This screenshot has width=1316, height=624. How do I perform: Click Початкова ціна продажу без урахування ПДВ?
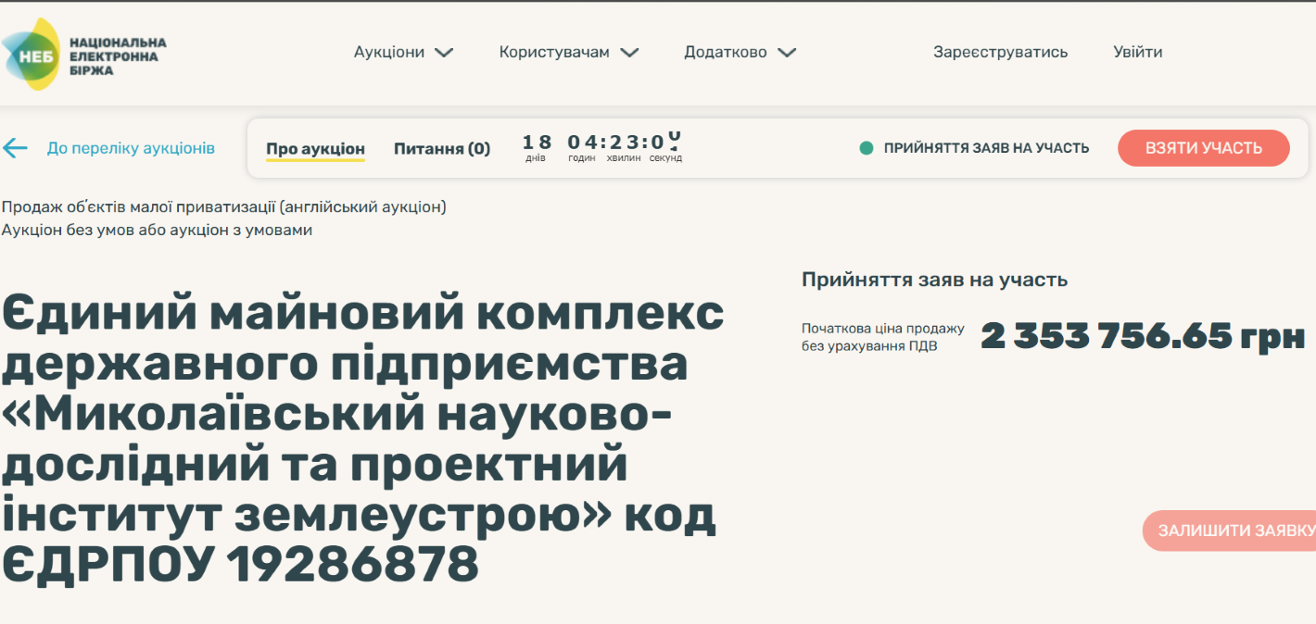tap(883, 337)
